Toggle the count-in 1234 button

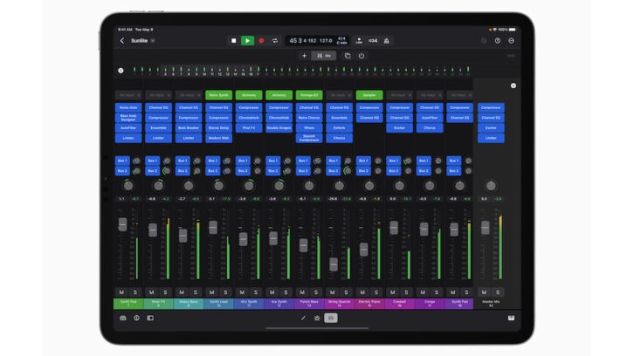(x=372, y=41)
